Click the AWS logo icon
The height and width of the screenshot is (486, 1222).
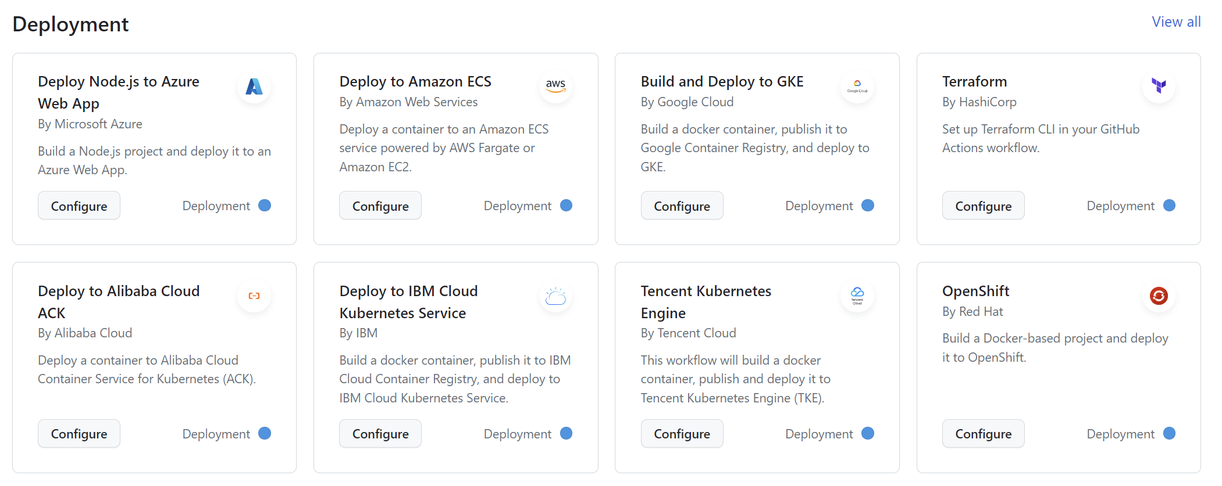pos(555,87)
